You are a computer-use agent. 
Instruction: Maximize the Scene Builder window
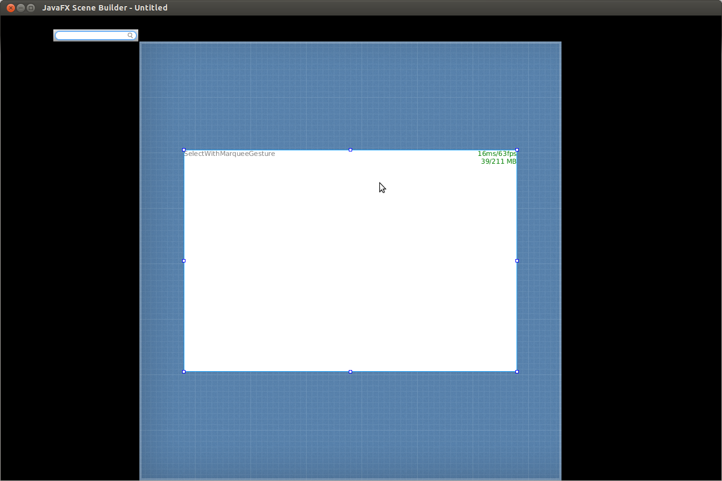(x=31, y=8)
